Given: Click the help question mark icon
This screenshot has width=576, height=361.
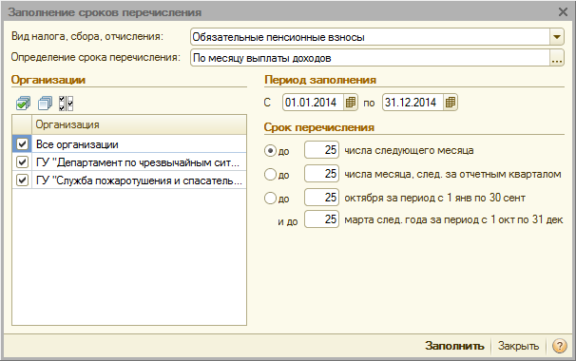Looking at the screenshot, I should tap(559, 346).
